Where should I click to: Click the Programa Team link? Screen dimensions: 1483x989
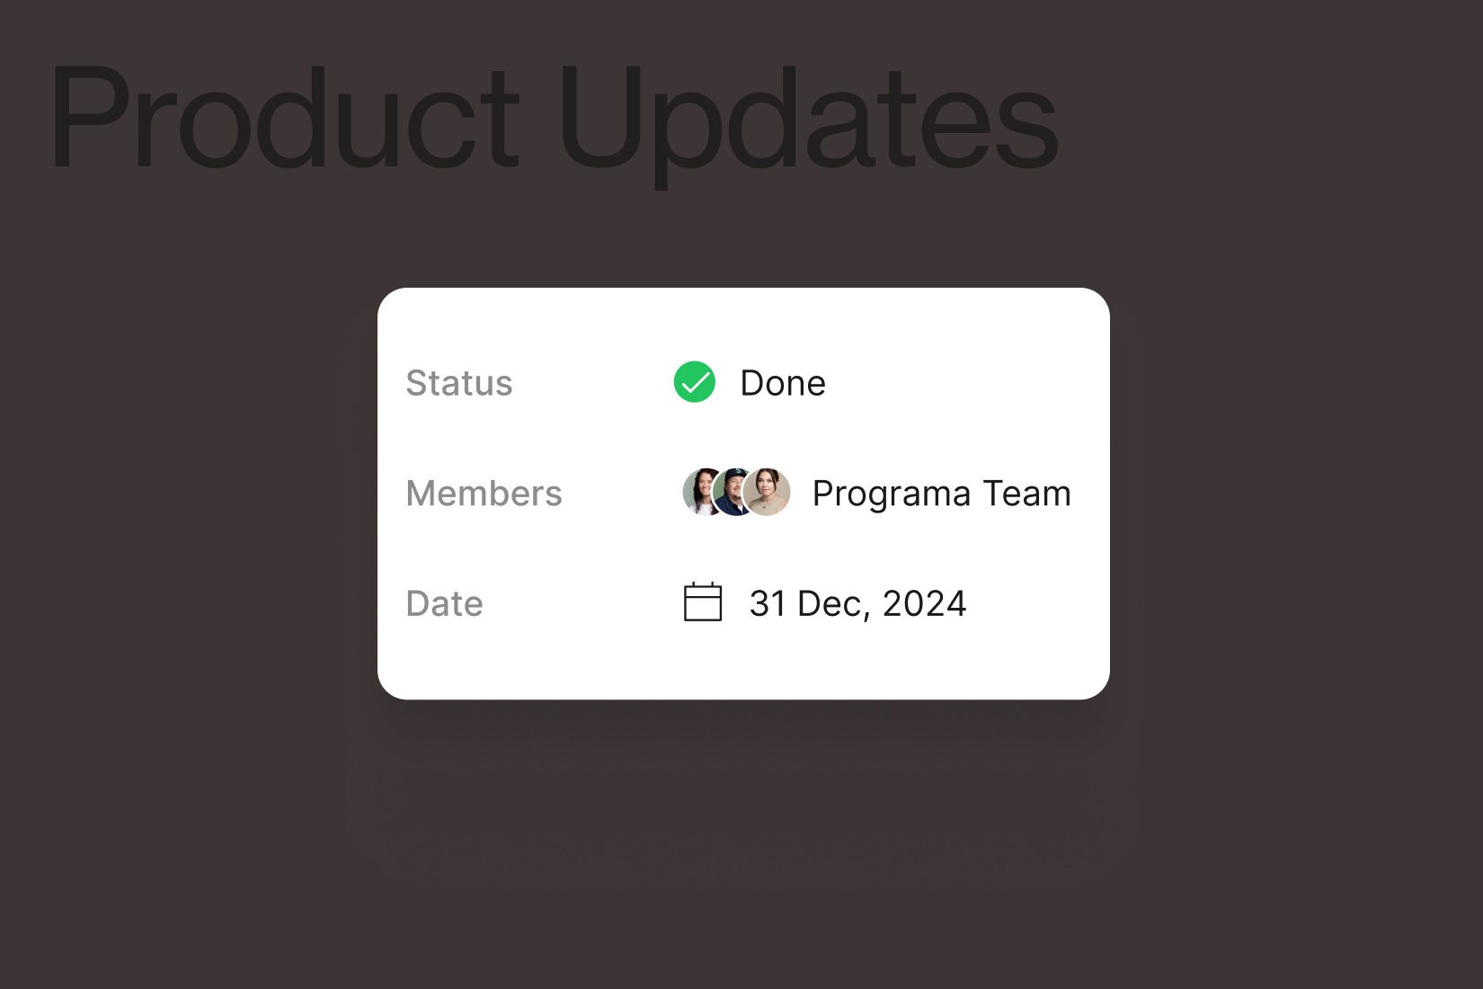941,493
